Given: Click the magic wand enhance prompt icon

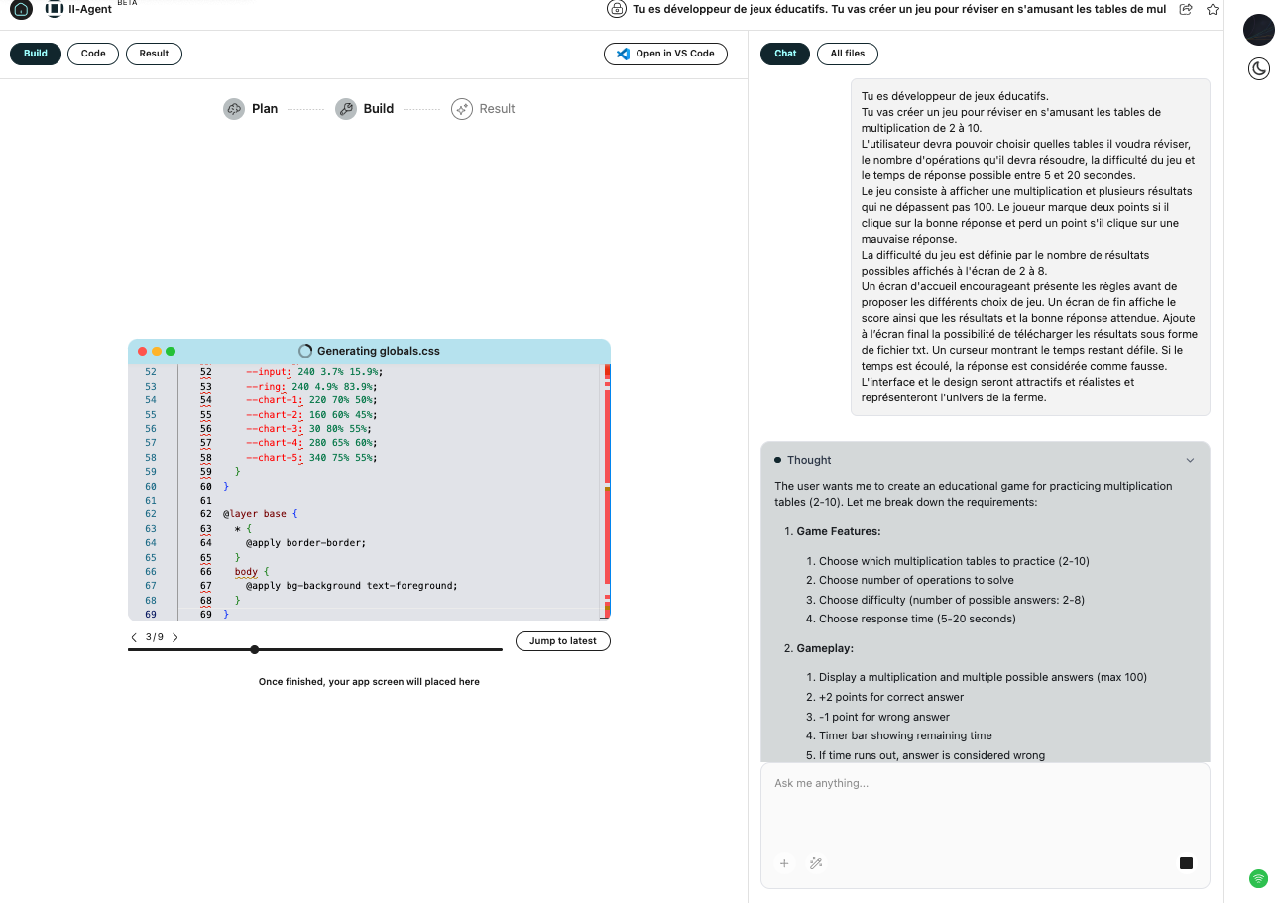Looking at the screenshot, I should coord(816,863).
